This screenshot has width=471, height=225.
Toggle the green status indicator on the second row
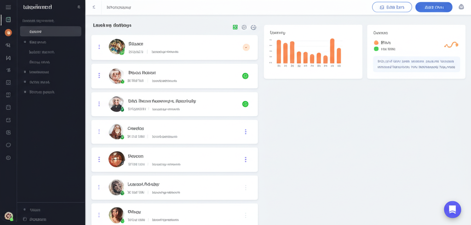[x=245, y=76]
